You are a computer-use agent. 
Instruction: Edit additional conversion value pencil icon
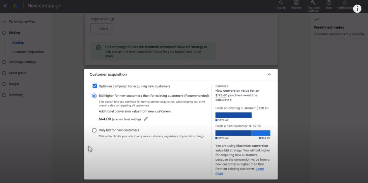pyautogui.click(x=146, y=119)
